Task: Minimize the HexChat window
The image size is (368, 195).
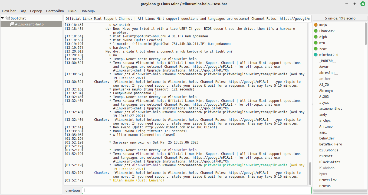Action: (347, 4)
